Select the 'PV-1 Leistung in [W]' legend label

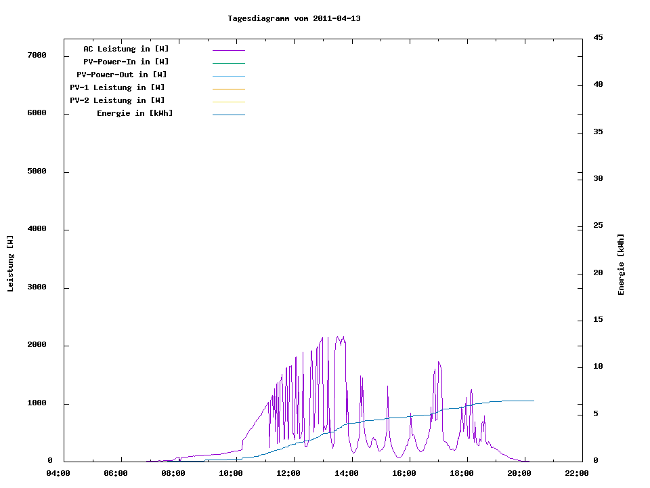click(117, 87)
